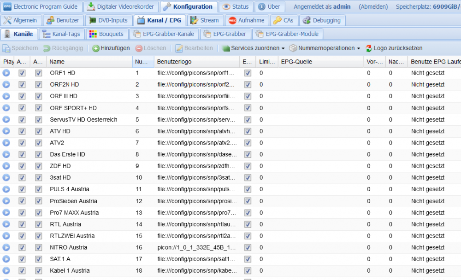Open EPG-Grabber-Kanäle tab
The image size is (461, 280).
164,34
